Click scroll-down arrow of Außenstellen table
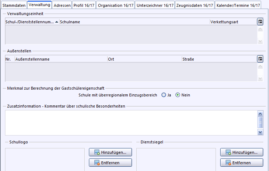Image resolution: width=269 pixels, height=171 pixels. click(x=260, y=79)
